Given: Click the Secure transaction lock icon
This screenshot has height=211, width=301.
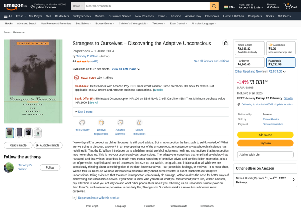Looking at the screenshot, I should point(139,122).
